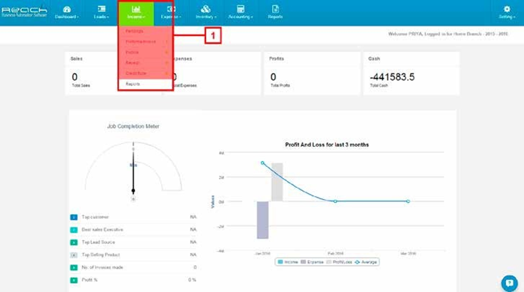Open the Inventory boxes icon

[205, 9]
